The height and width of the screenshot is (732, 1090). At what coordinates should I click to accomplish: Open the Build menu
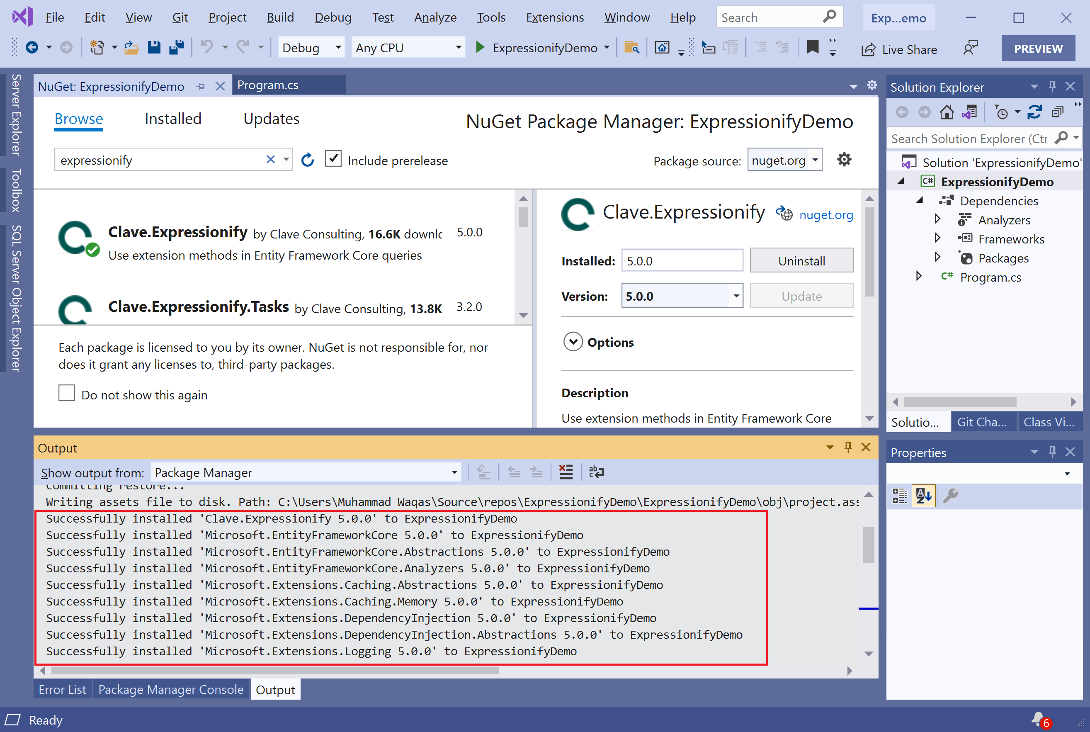[x=280, y=17]
